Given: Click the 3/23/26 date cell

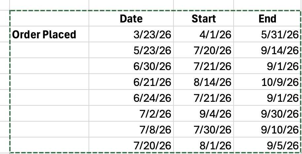Looking at the screenshot, I should click(x=131, y=34).
